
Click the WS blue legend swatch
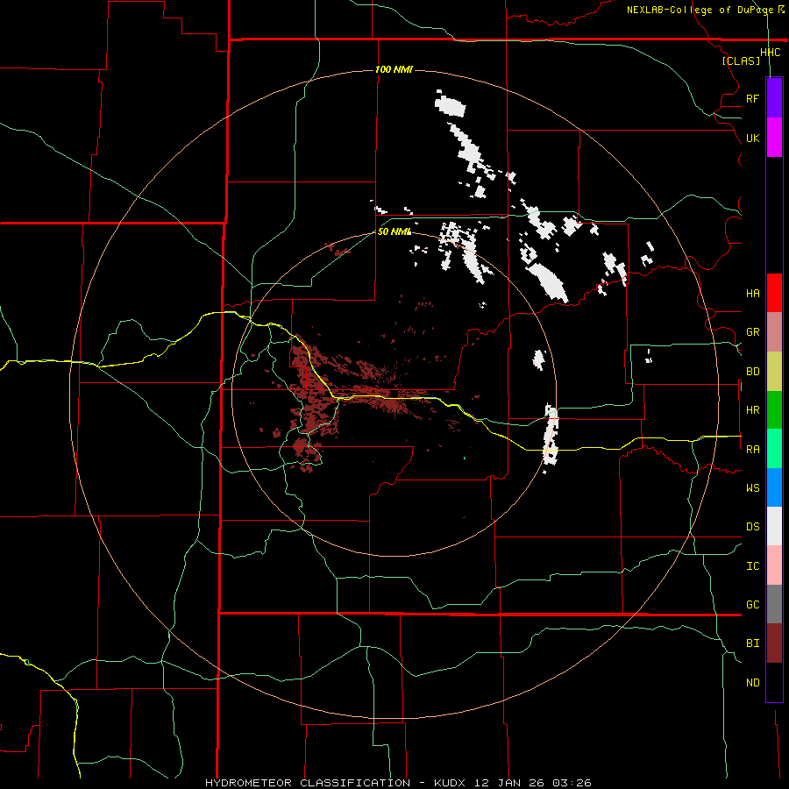coord(774,487)
